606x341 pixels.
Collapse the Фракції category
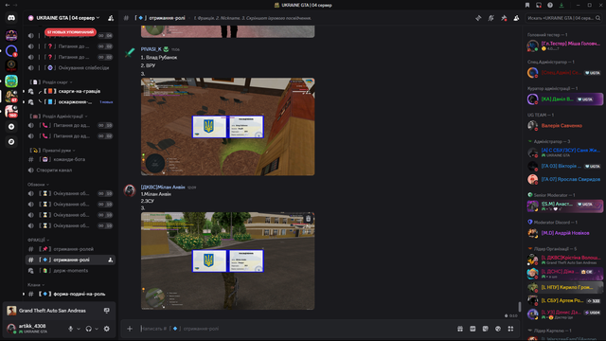click(38, 240)
